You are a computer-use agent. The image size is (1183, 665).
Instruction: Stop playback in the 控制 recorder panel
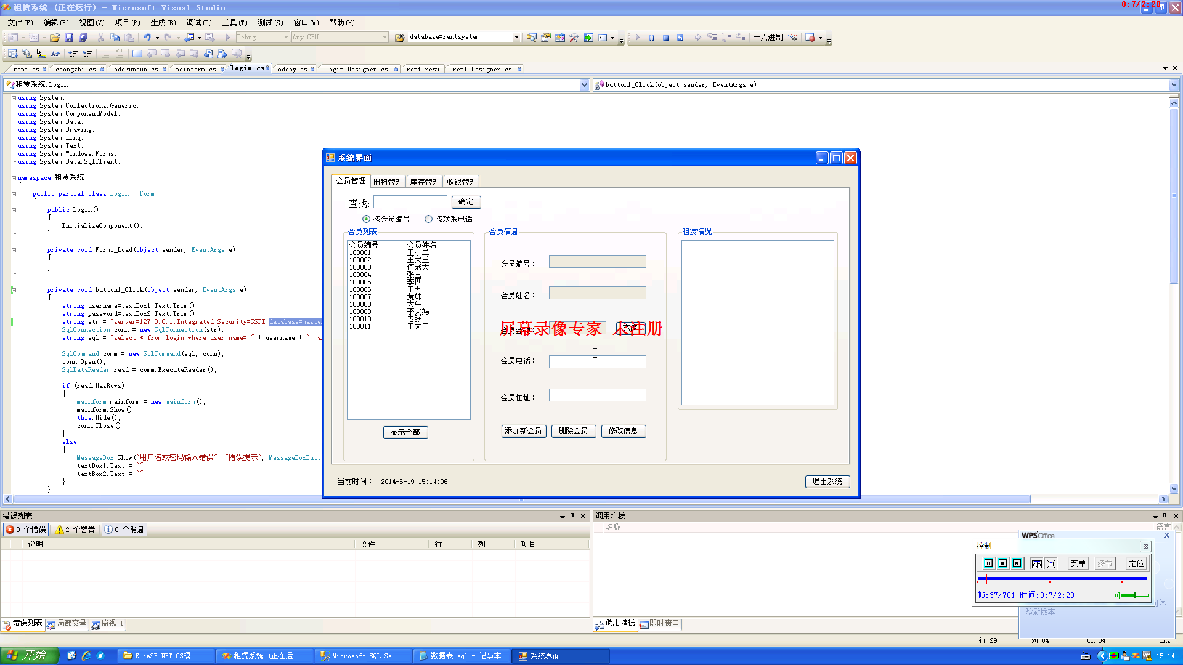[1002, 563]
